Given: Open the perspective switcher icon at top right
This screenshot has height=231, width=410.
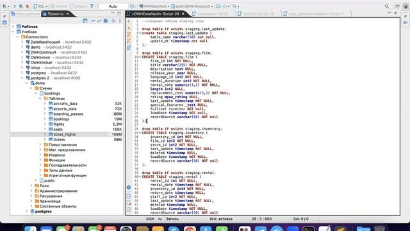Looking at the screenshot, I should (397, 6).
